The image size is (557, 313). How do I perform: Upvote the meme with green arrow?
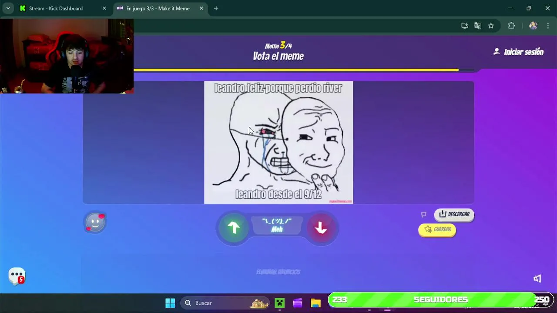234,227
